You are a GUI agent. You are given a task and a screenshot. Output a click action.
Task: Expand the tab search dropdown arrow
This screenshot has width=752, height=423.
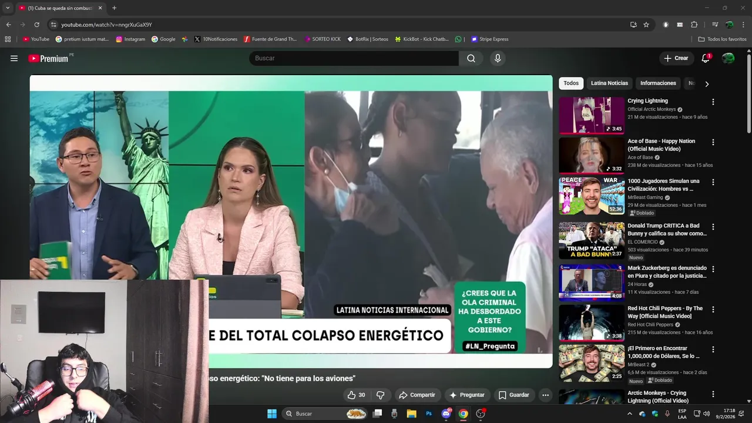tap(8, 8)
